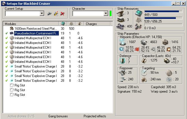Click the shield hitpoints icon beside 1687

point(123,42)
